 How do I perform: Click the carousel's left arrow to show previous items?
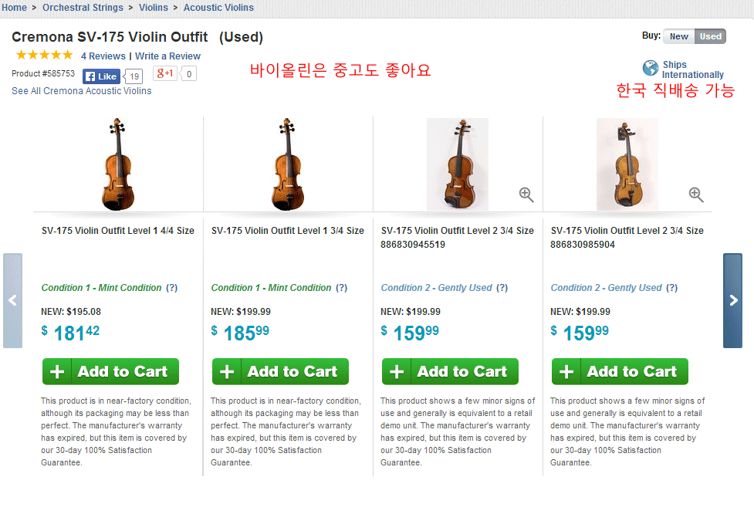[x=12, y=300]
